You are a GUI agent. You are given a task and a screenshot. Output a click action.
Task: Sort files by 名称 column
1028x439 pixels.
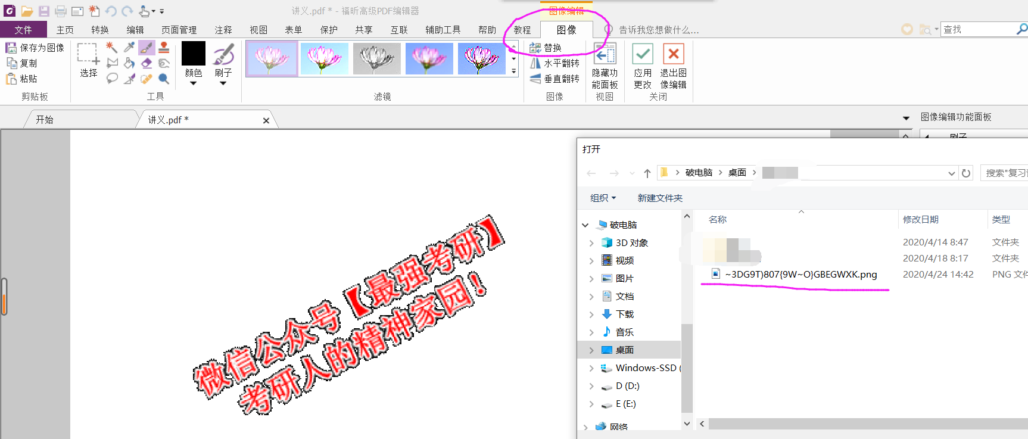[x=718, y=219]
